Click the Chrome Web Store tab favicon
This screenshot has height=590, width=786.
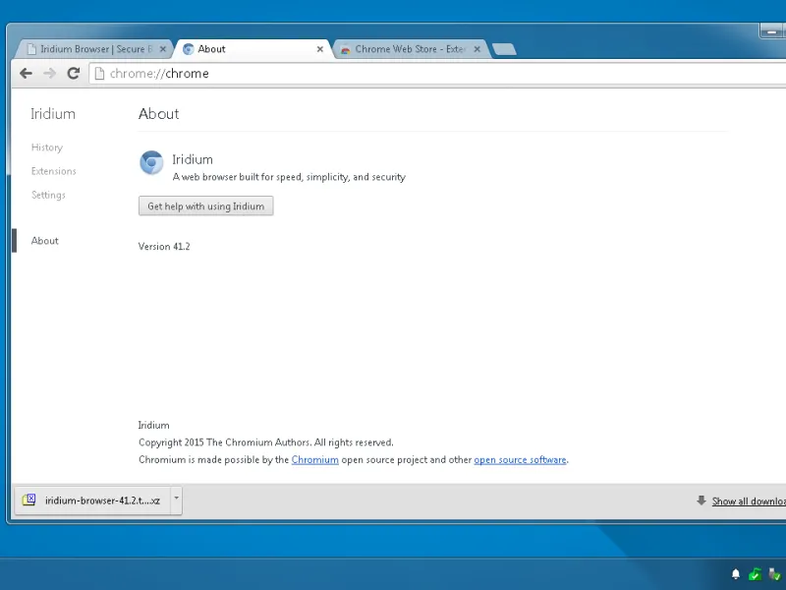[x=345, y=50]
